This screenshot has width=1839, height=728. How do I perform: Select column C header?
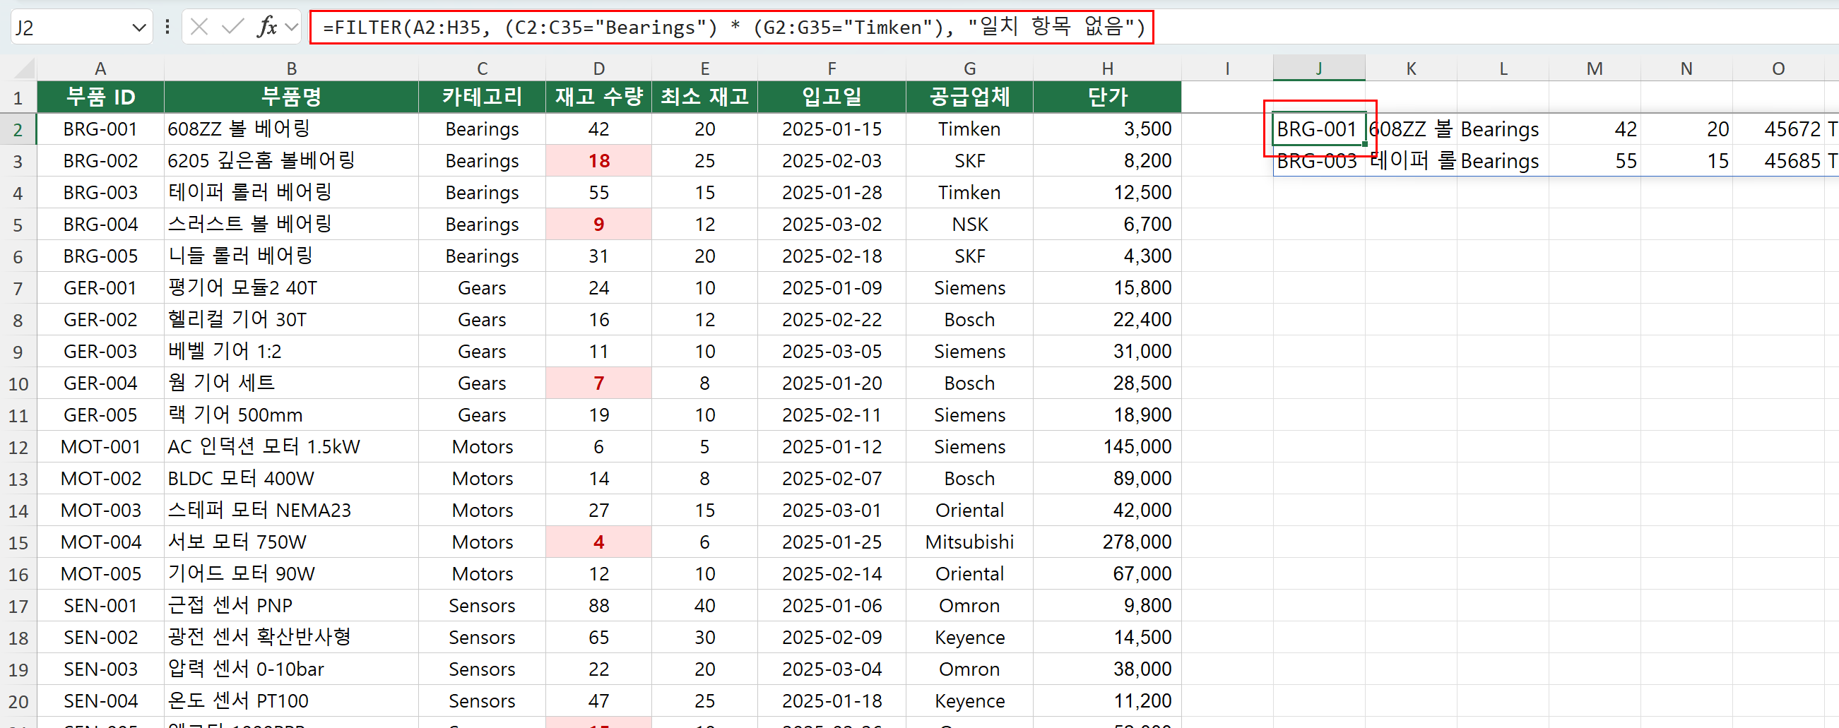pyautogui.click(x=482, y=68)
